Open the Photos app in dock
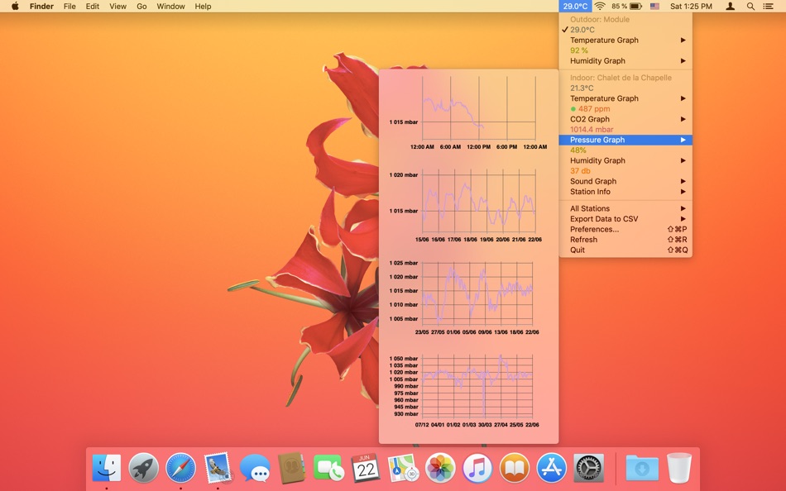Screen dimensions: 786x491 click(440, 468)
